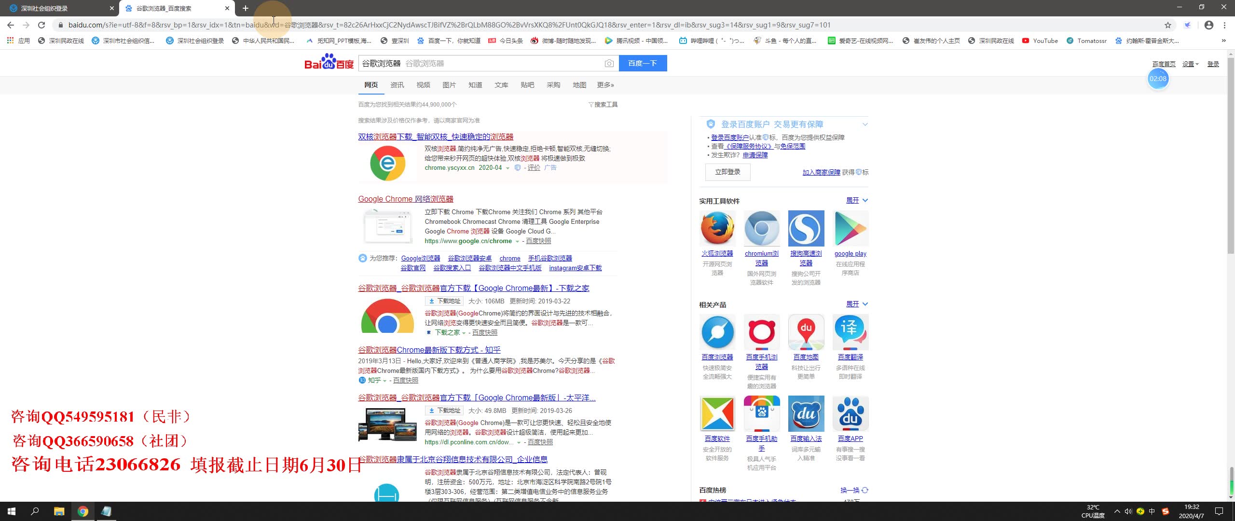Image resolution: width=1235 pixels, height=521 pixels.
Task: Show hidden system tray icons
Action: coord(1117,511)
